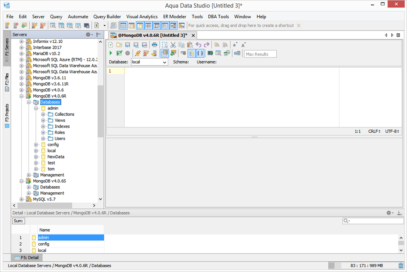Click the first Save disk icon in editor toolbar
The width and height of the screenshot is (407, 272).
pyautogui.click(x=128, y=45)
